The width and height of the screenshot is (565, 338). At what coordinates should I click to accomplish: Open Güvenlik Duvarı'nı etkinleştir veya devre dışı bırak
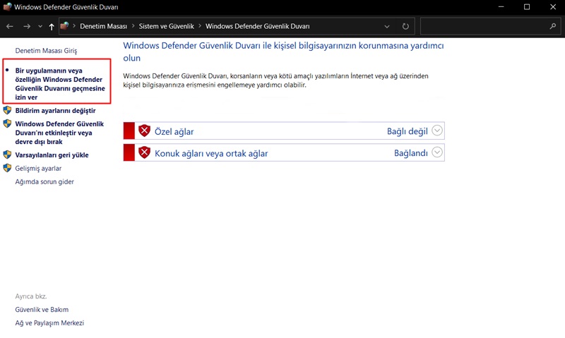point(59,133)
